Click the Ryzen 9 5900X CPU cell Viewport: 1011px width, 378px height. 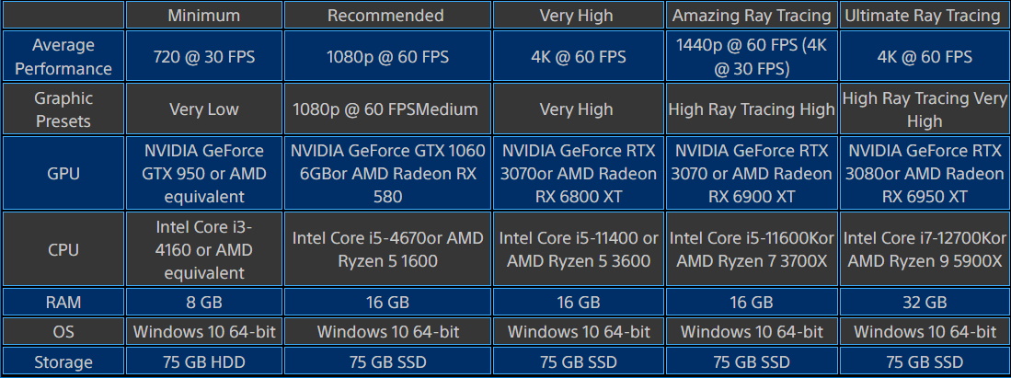[922, 249]
